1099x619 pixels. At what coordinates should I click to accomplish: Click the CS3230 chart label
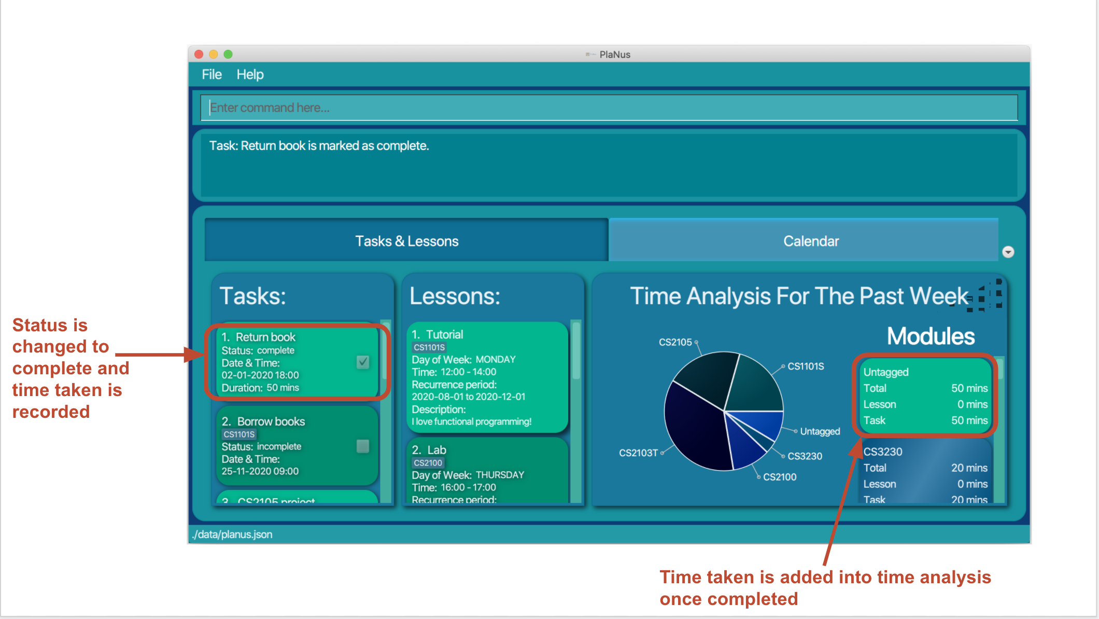click(x=805, y=456)
